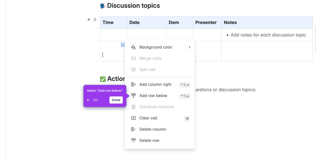Click the Time column header
Image resolution: width=316 pixels, height=158 pixels.
(x=114, y=23)
